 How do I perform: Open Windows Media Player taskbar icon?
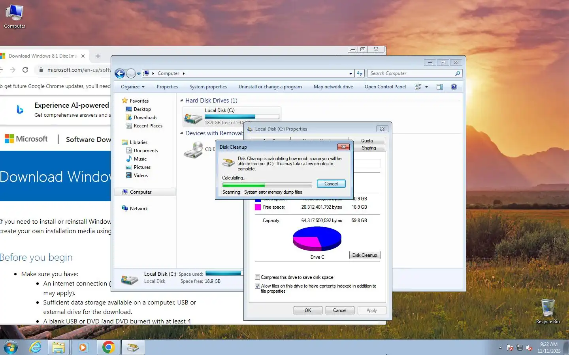(83, 347)
